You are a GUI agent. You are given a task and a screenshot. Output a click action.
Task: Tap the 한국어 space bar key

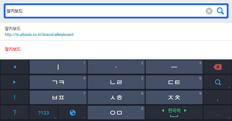pyautogui.click(x=174, y=113)
